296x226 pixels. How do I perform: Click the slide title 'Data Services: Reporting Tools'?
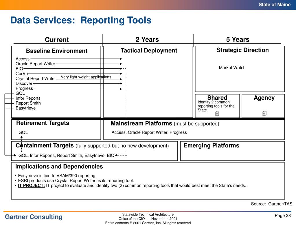pos(81,20)
